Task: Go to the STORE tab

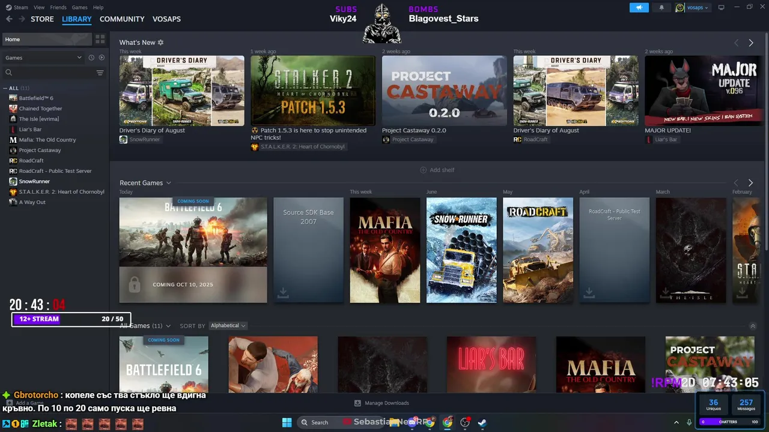Action: click(42, 19)
